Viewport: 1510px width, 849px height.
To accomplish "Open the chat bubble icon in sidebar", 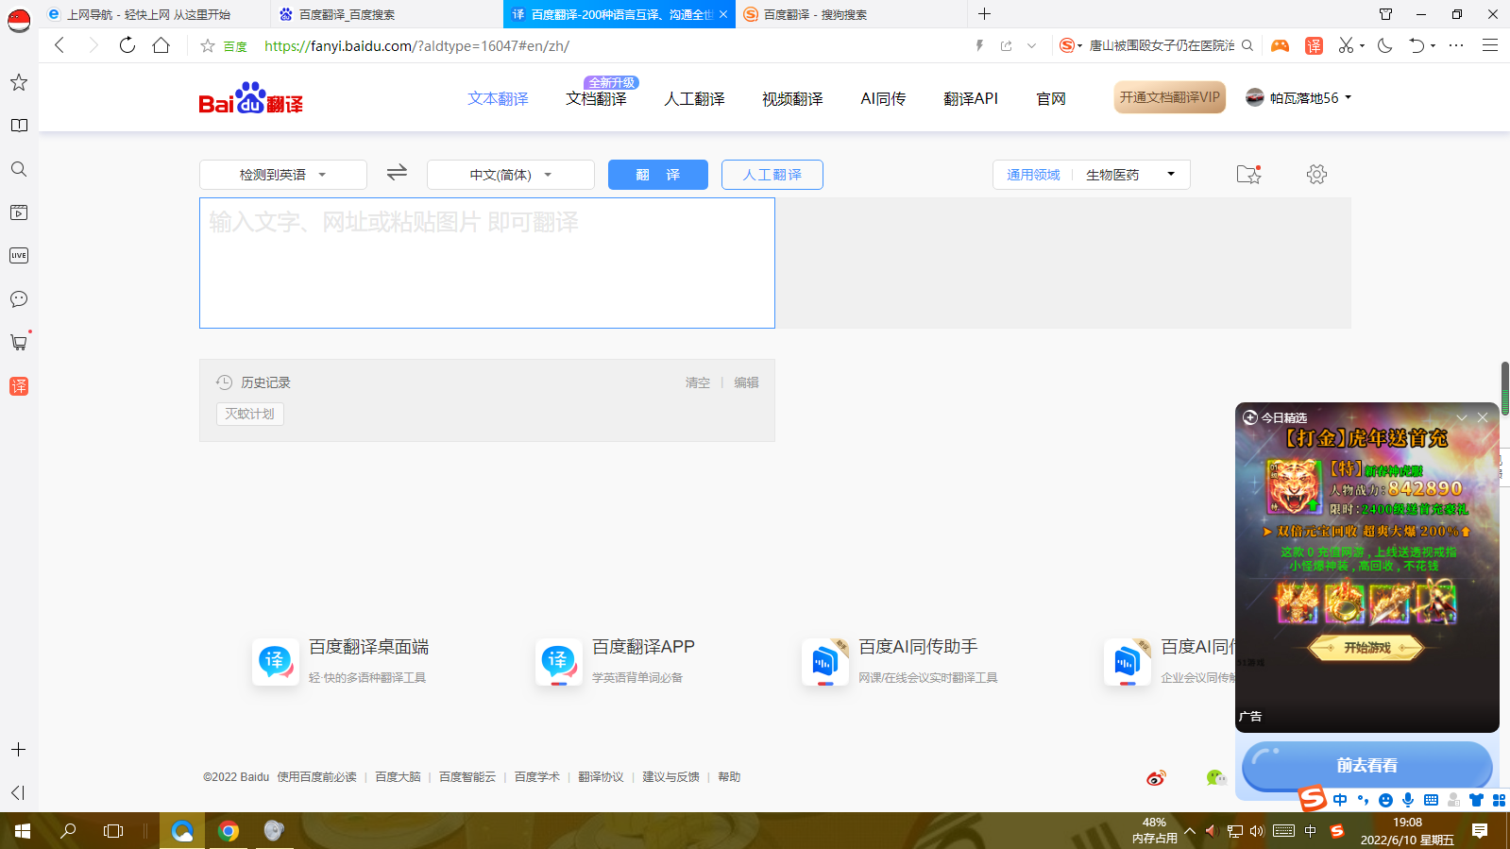I will [19, 299].
